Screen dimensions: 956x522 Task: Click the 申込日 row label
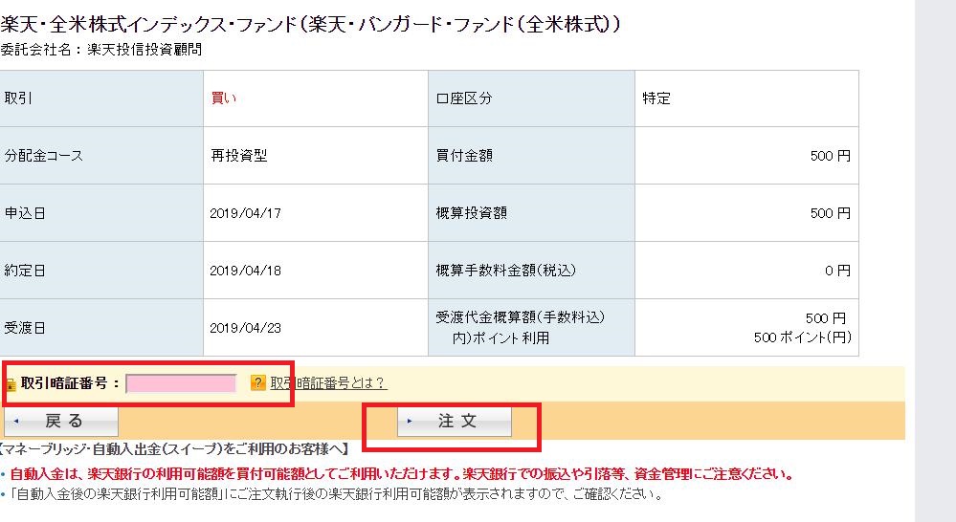(25, 213)
